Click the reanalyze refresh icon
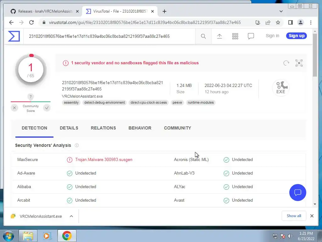Image resolution: width=322 pixels, height=242 pixels. 286,63
